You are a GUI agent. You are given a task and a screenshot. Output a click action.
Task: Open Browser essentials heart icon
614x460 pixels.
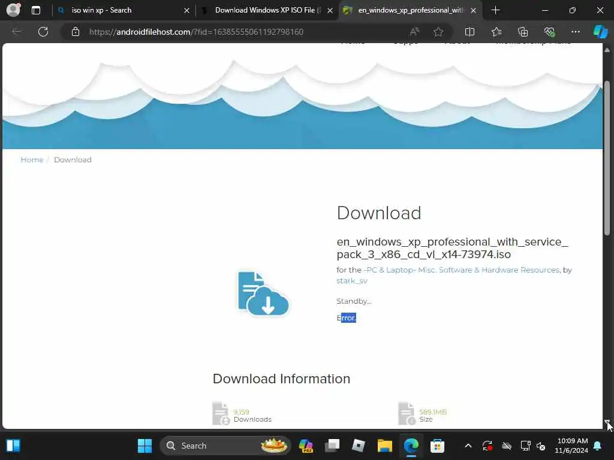click(549, 32)
